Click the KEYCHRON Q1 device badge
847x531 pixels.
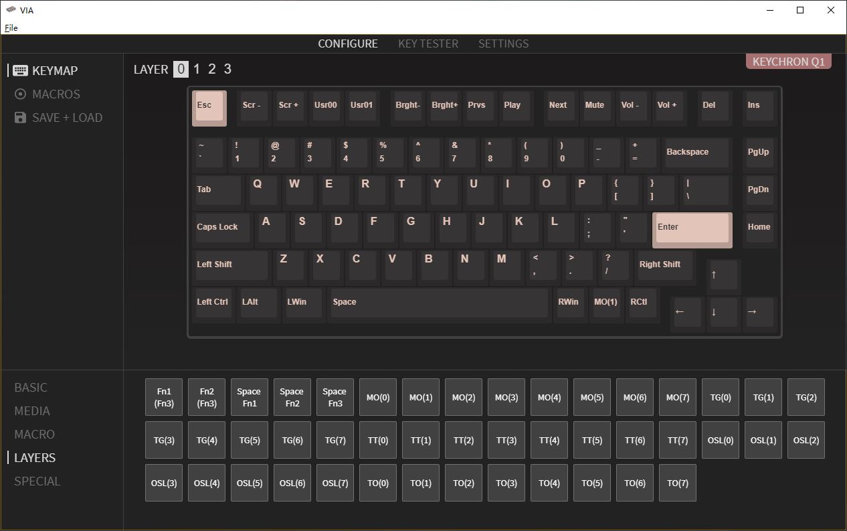tap(788, 62)
